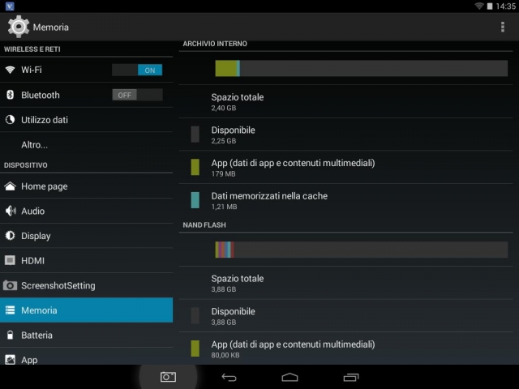Viewport: 519px width, 389px height.
Task: Tap the notification icon in status bar
Action: tap(10, 6)
